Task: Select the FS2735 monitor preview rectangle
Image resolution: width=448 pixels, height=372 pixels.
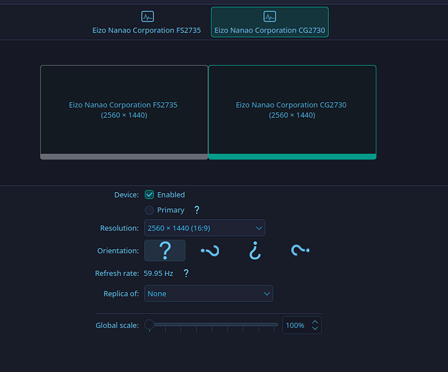Action: pos(124,110)
